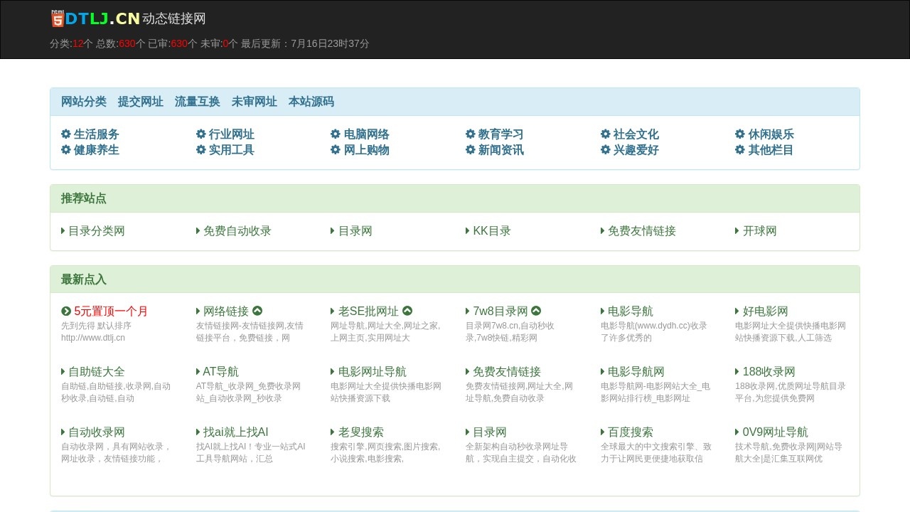The width and height of the screenshot is (910, 512).
Task: Visit the 免费友情链接 recommended site
Action: point(642,230)
